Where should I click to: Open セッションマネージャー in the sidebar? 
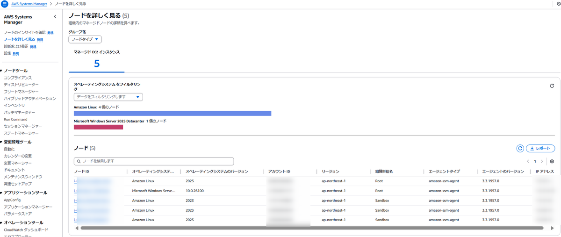(x=23, y=126)
